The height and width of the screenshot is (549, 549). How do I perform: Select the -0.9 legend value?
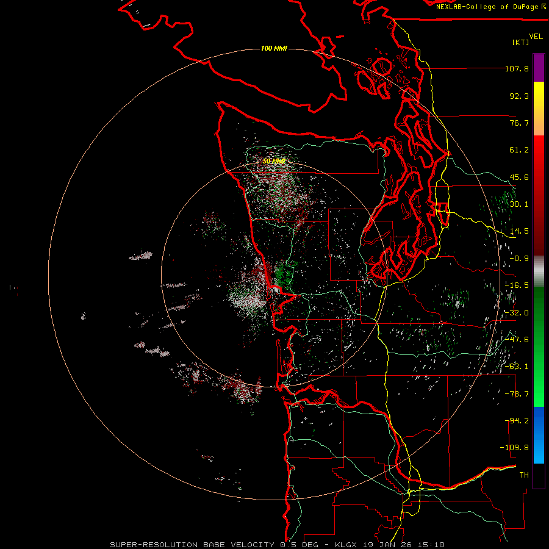519,259
